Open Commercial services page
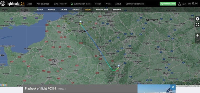The height and width of the screenshot is (93, 200). point(135,4)
